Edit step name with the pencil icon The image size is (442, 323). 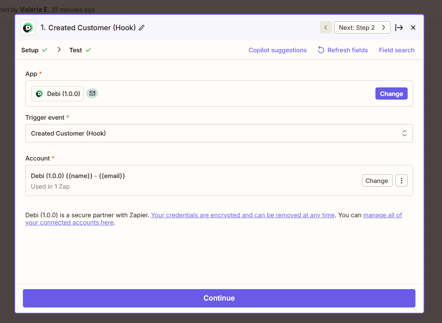click(x=142, y=28)
